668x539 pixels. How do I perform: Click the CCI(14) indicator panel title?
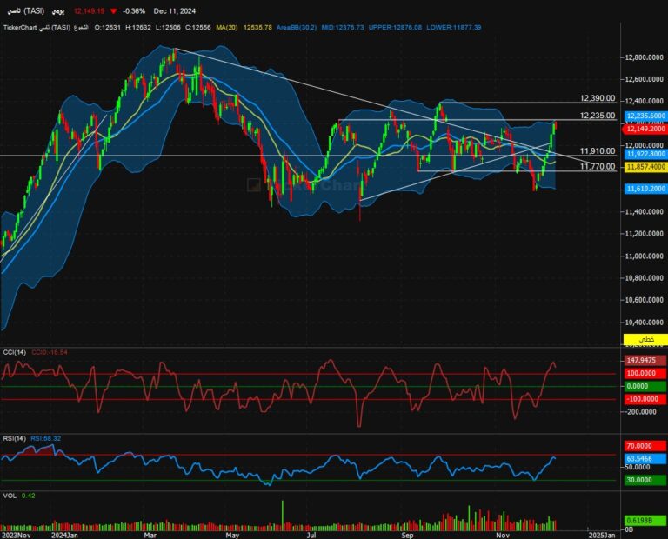(x=13, y=352)
